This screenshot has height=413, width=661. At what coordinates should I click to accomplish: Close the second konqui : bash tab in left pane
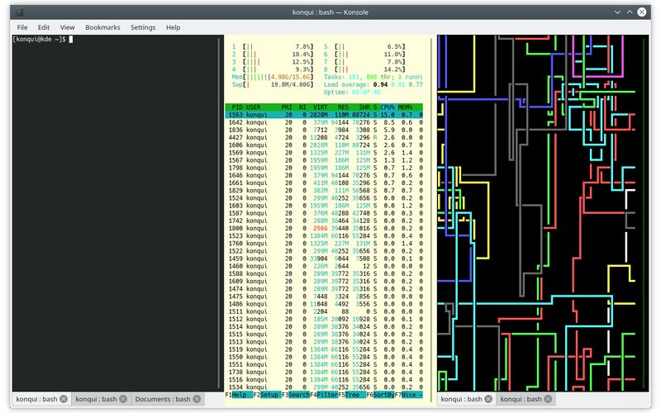tap(123, 399)
